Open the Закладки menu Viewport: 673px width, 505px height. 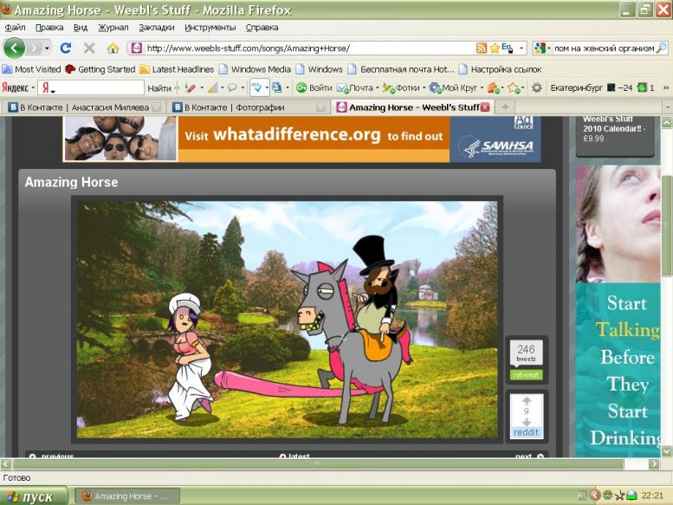(157, 28)
